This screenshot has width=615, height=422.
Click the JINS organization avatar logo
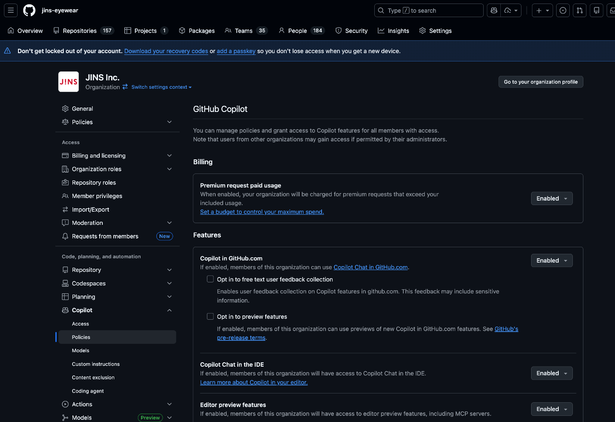pos(69,82)
